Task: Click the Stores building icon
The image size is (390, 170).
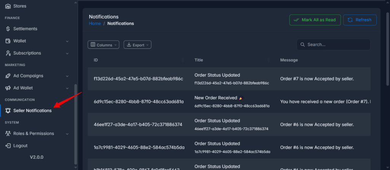Action: click(8, 6)
